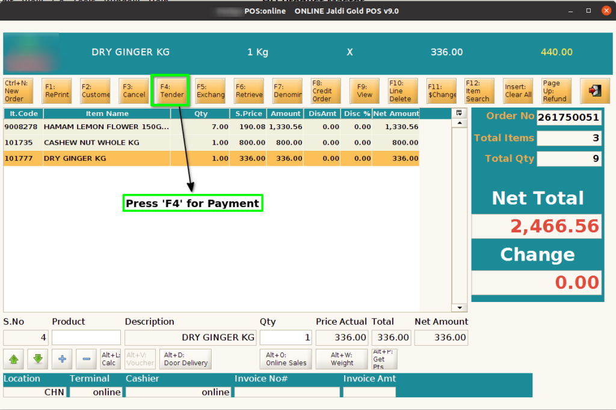Click the Order No field 261750051
This screenshot has height=410, width=616.
(569, 117)
